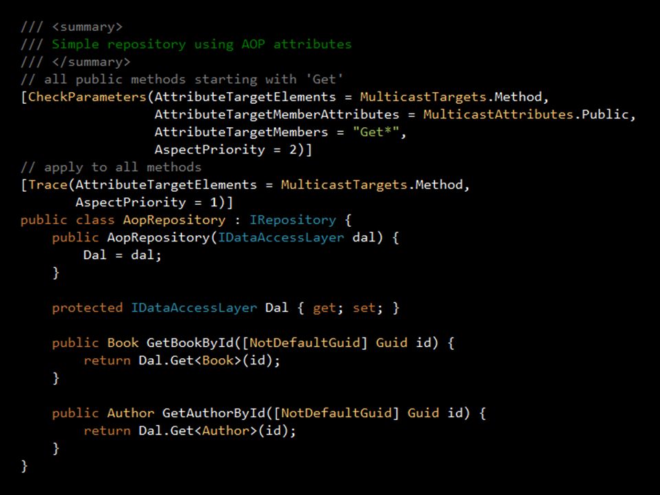The image size is (660, 495).
Task: Click the GetAuthorById method name
Action: [x=214, y=413]
